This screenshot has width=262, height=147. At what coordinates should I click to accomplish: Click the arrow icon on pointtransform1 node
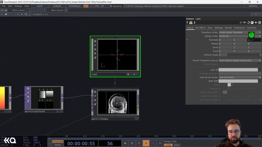coord(28,97)
